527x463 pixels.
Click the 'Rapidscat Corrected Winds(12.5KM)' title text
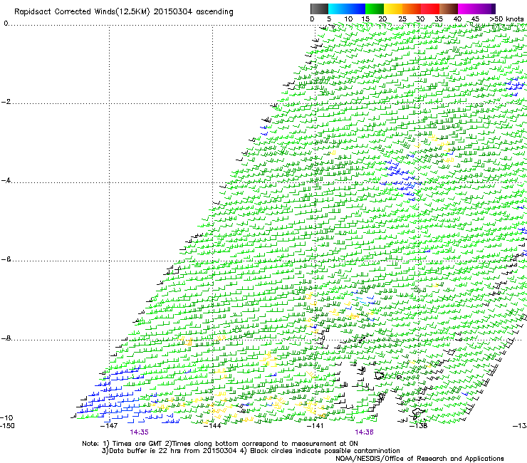coord(83,12)
